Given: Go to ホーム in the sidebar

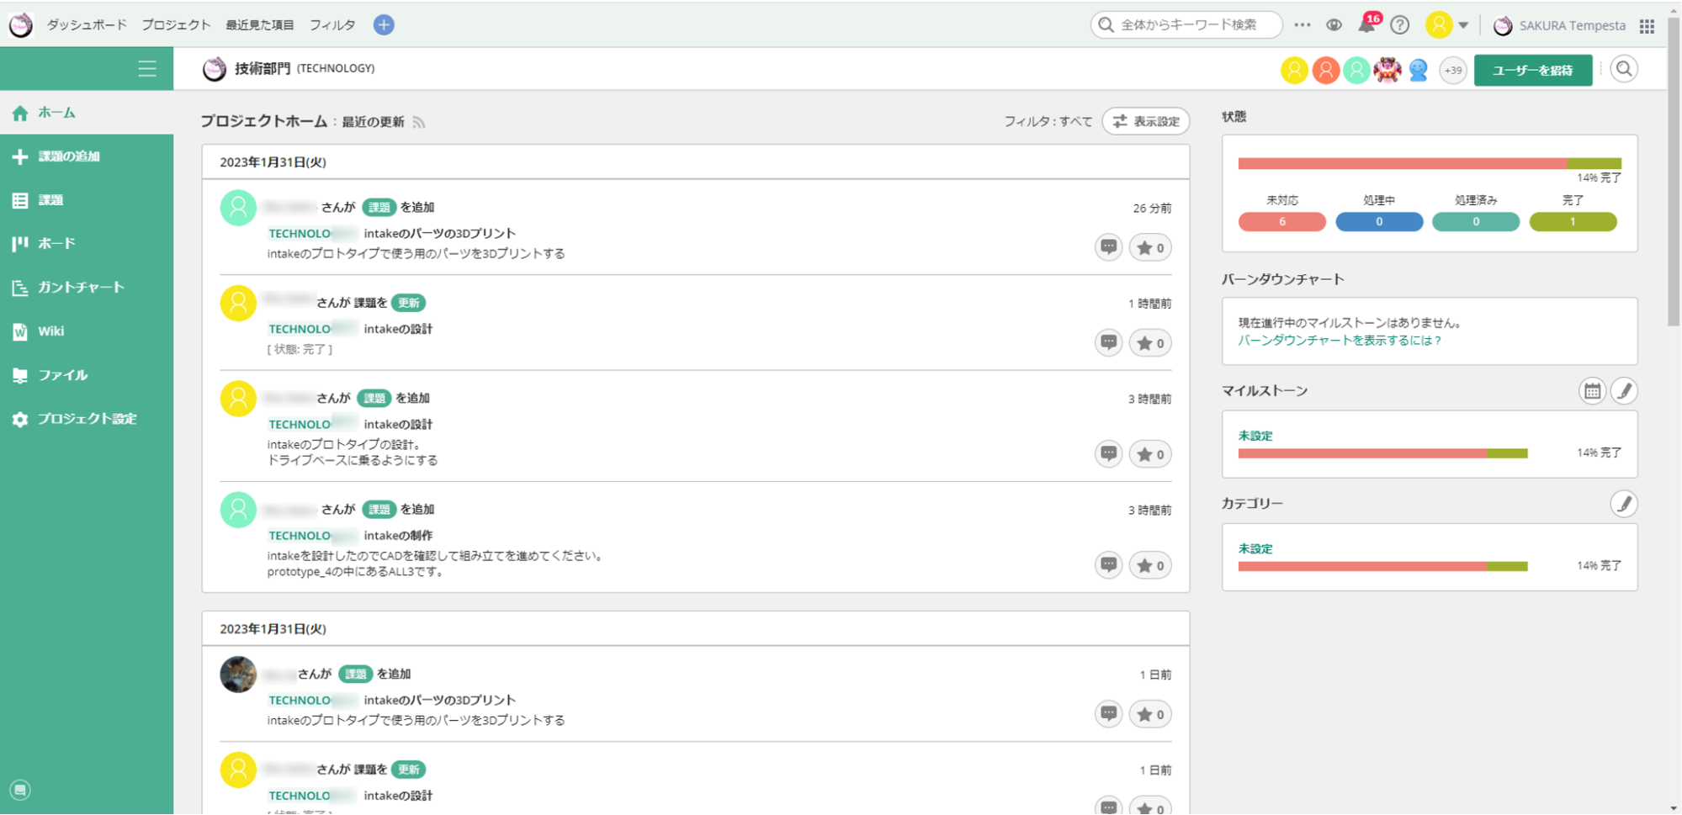Looking at the screenshot, I should 87,113.
